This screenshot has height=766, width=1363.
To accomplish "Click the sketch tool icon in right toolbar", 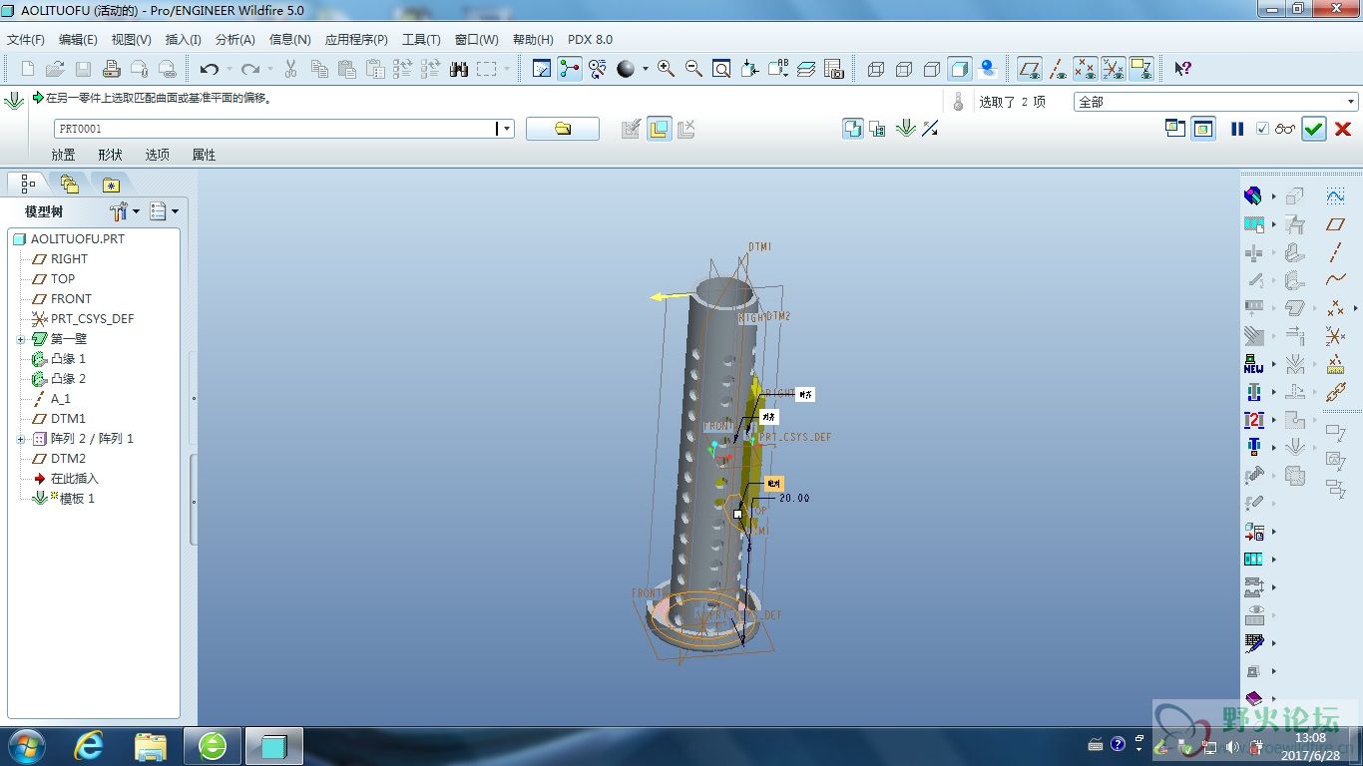I will click(x=1336, y=196).
